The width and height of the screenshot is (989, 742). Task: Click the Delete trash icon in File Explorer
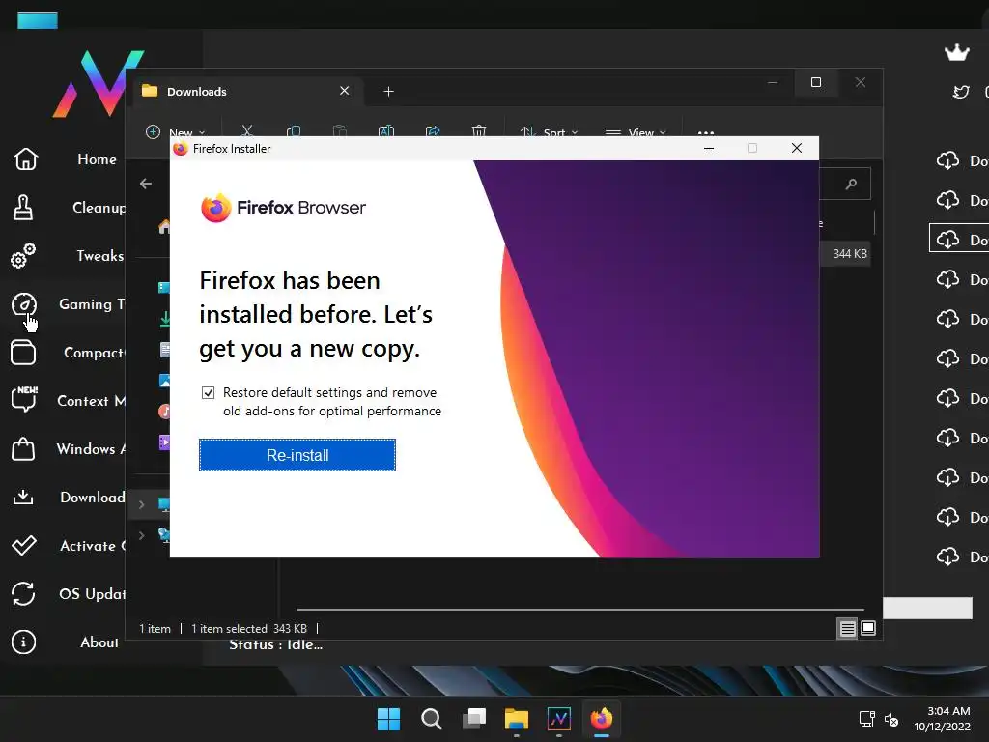coord(479,131)
